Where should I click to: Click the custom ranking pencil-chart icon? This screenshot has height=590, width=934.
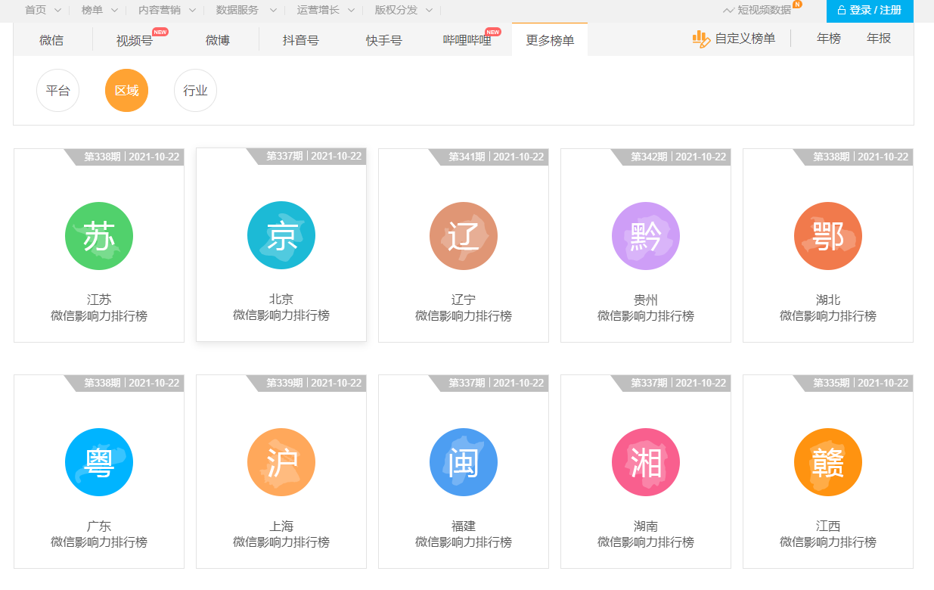(x=701, y=39)
